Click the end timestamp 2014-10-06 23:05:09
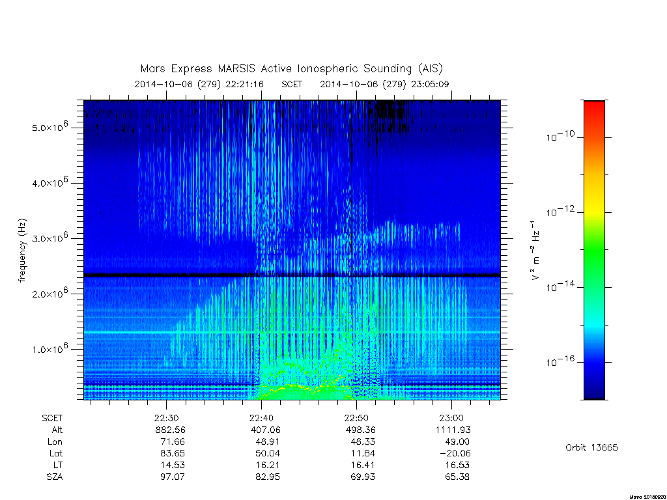Viewport: 667px width, 500px height. pos(384,84)
